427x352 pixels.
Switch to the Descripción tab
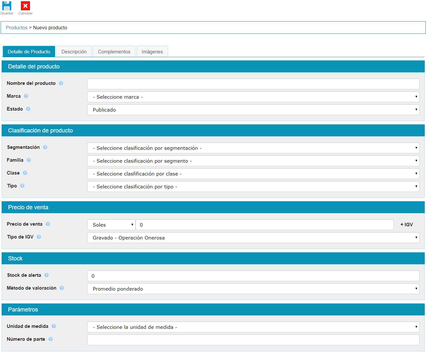point(74,52)
